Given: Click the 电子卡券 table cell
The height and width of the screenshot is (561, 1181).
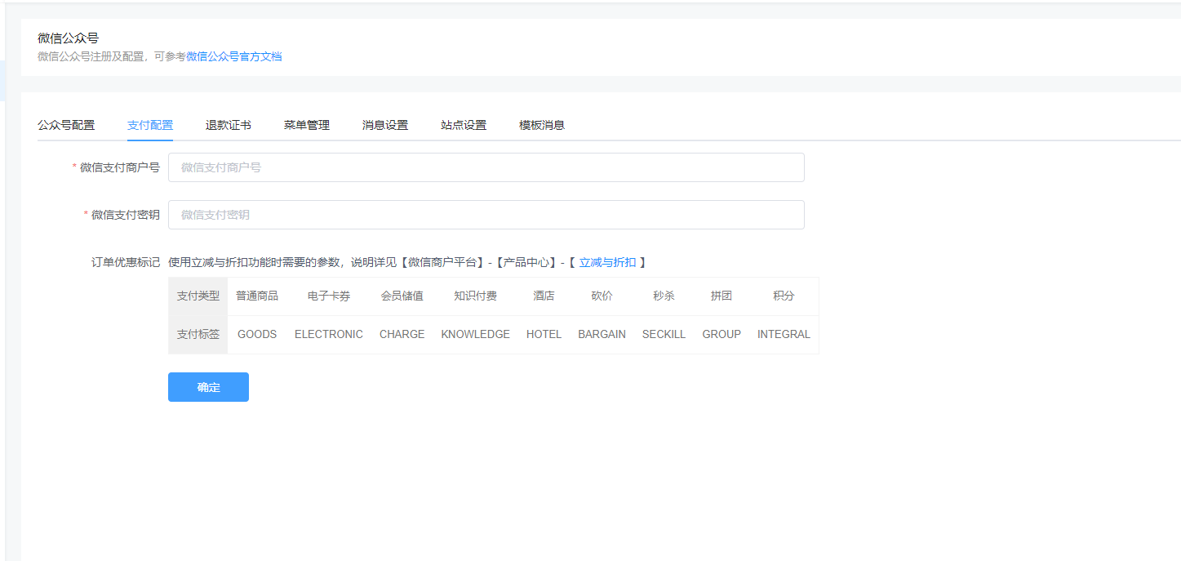Looking at the screenshot, I should (x=329, y=296).
